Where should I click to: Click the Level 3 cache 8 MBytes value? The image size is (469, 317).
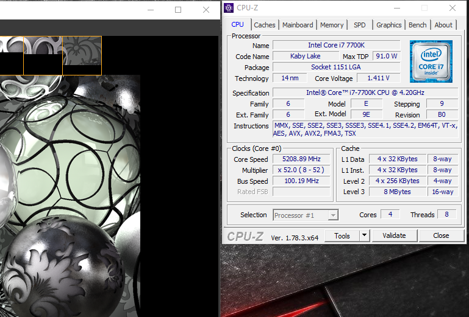(398, 192)
